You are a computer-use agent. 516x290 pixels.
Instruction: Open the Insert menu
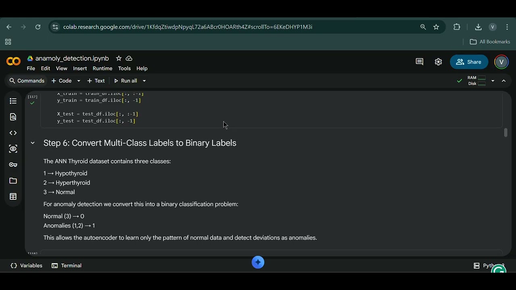coord(80,68)
